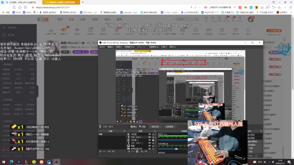Viewport: 294px width, 165px height.
Task: Open the 视图 menu in OBS
Action: (x=119, y=47)
